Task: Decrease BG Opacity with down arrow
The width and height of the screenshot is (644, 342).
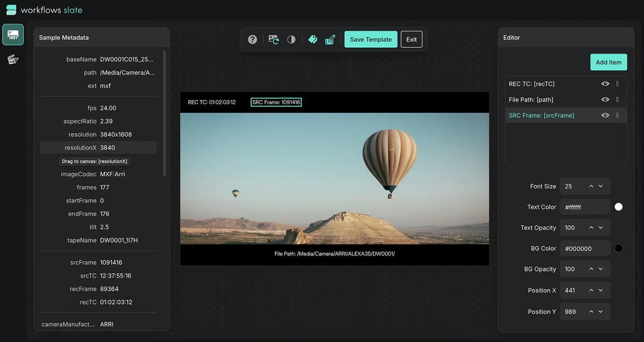Action: click(601, 269)
